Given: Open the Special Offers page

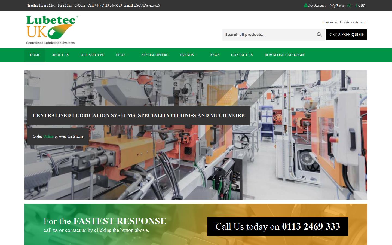Looking at the screenshot, I should [x=155, y=55].
